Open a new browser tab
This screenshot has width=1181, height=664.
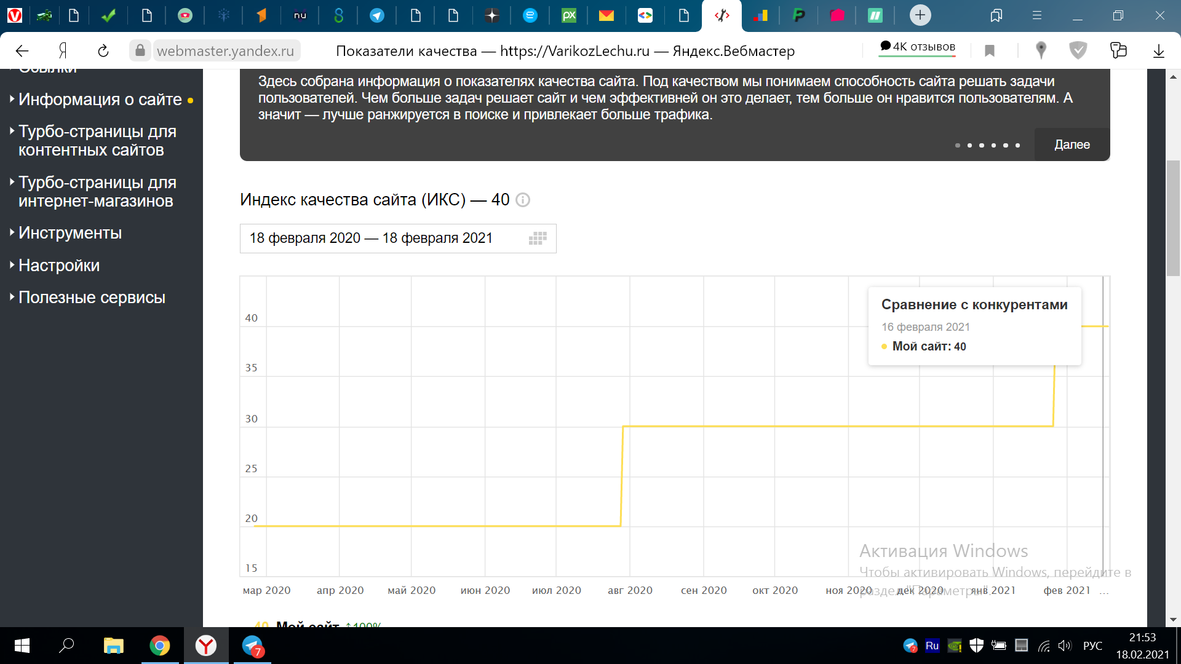point(920,15)
